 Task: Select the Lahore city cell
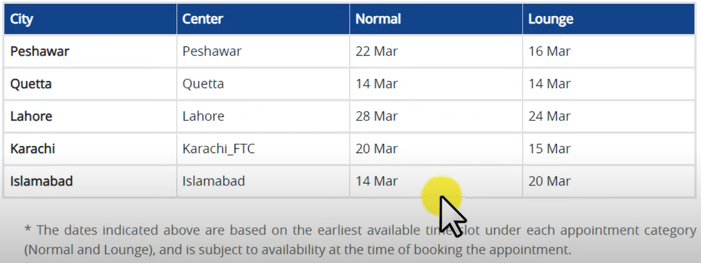pyautogui.click(x=90, y=116)
